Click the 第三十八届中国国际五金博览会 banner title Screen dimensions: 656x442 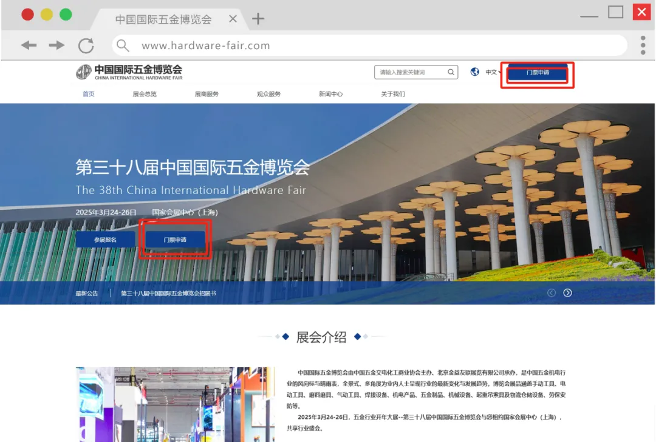click(193, 167)
